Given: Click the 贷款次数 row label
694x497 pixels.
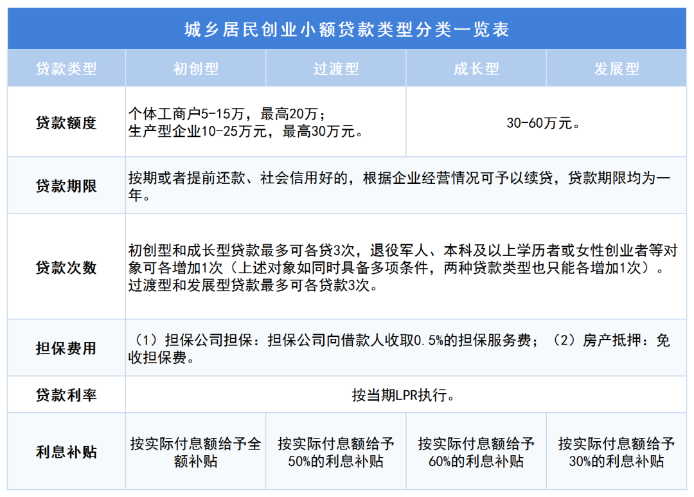Looking at the screenshot, I should [x=66, y=267].
